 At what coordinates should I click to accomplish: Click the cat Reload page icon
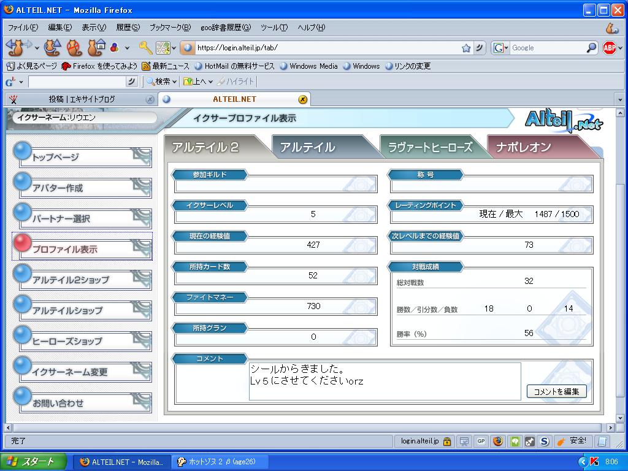coord(53,48)
